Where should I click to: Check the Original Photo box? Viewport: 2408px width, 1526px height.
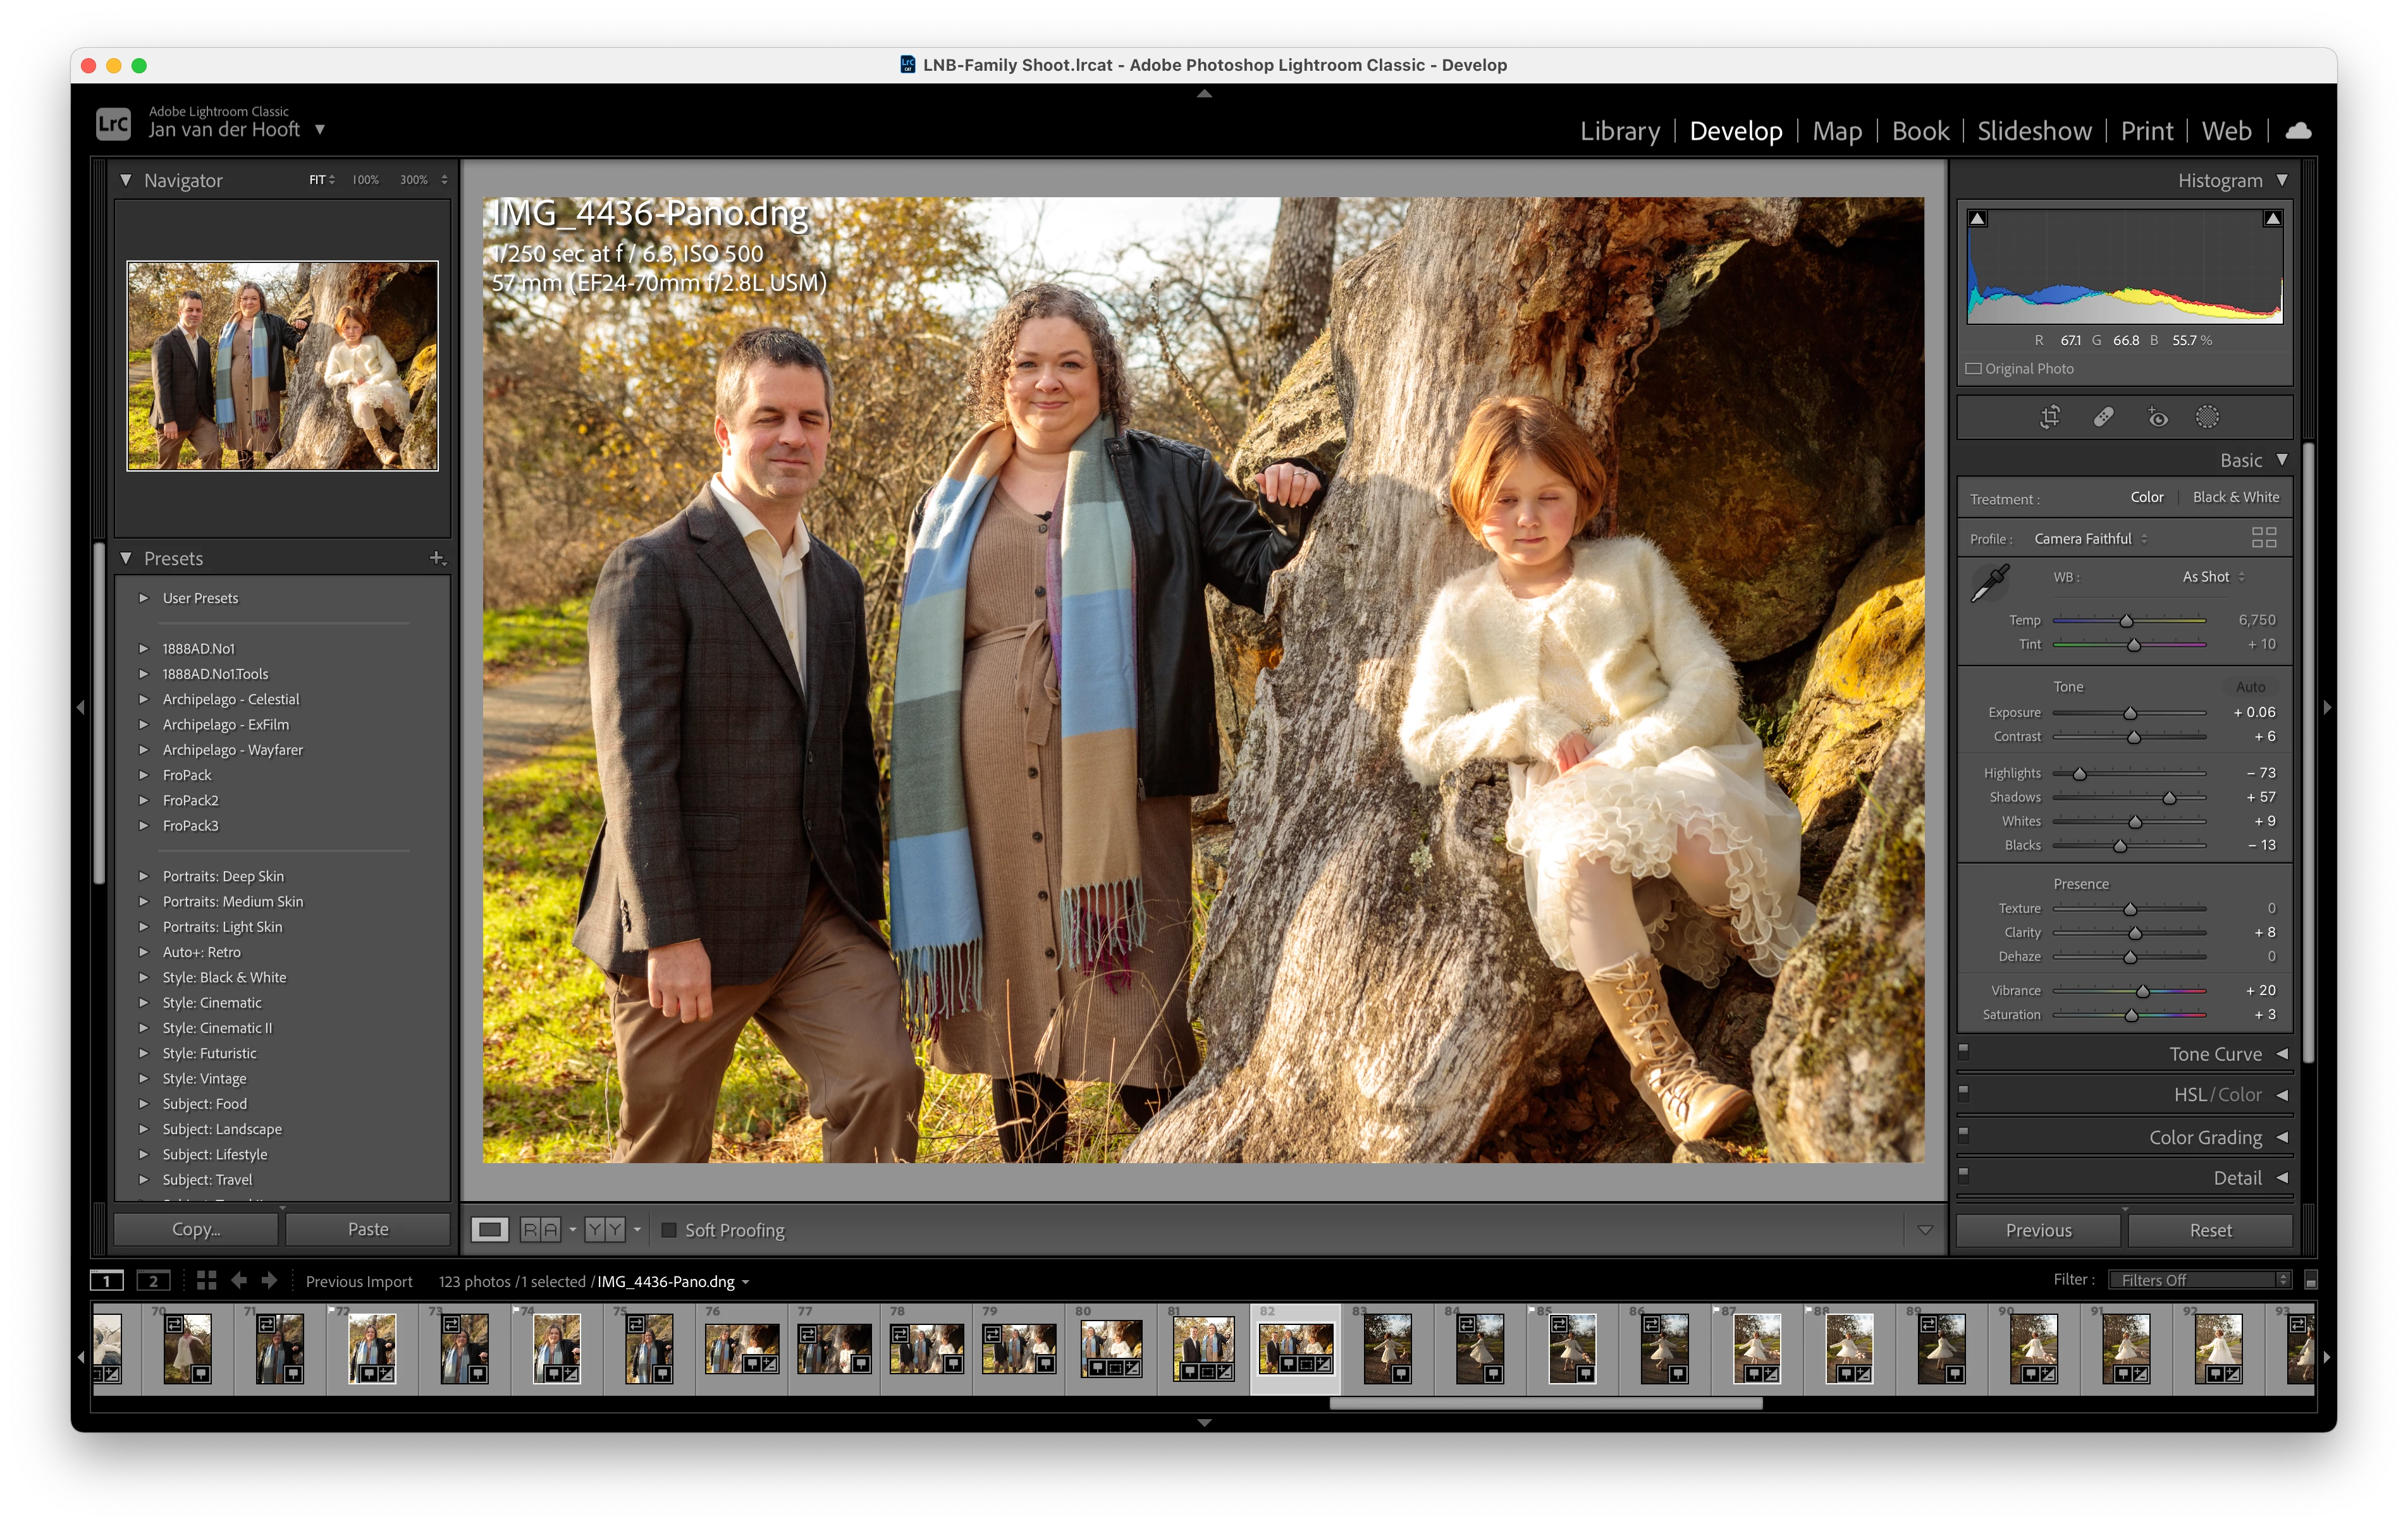coord(1973,369)
